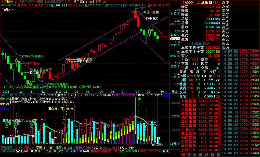
Task: Select the A股 category row
Action: tap(200, 76)
